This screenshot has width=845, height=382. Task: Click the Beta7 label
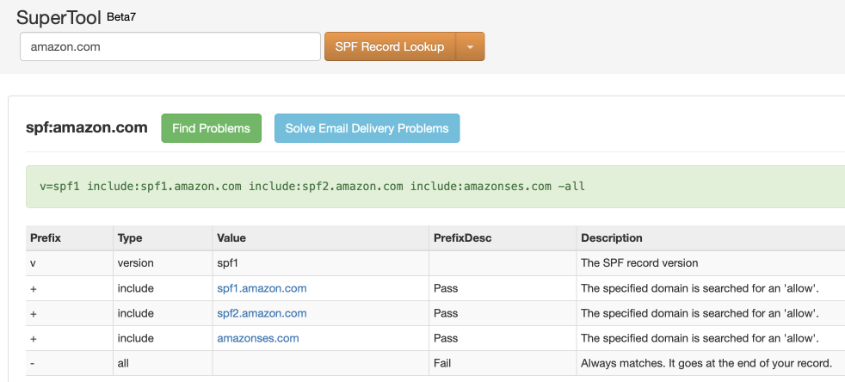click(x=121, y=16)
